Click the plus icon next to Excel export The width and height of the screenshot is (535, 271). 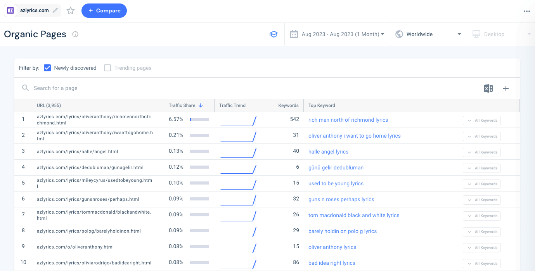pos(506,88)
